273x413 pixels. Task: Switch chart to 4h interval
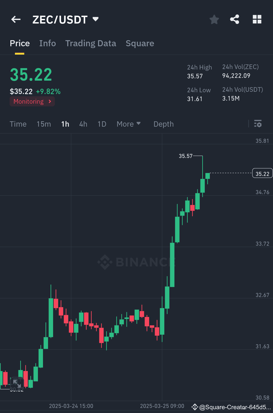click(83, 124)
